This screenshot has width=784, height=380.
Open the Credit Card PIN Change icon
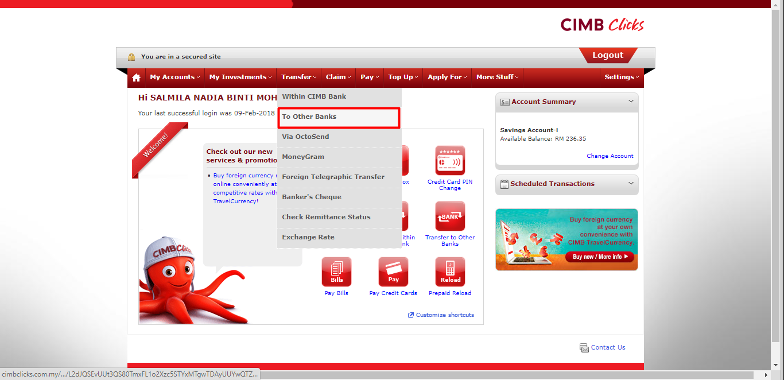pyautogui.click(x=450, y=160)
